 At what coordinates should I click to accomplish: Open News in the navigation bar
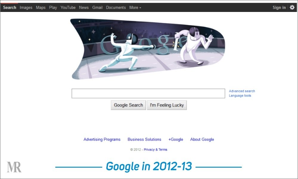[84, 8]
